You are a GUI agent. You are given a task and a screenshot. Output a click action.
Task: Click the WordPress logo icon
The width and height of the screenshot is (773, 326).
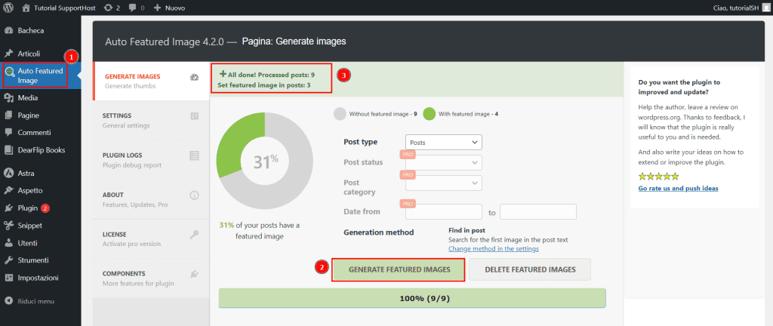coord(8,8)
